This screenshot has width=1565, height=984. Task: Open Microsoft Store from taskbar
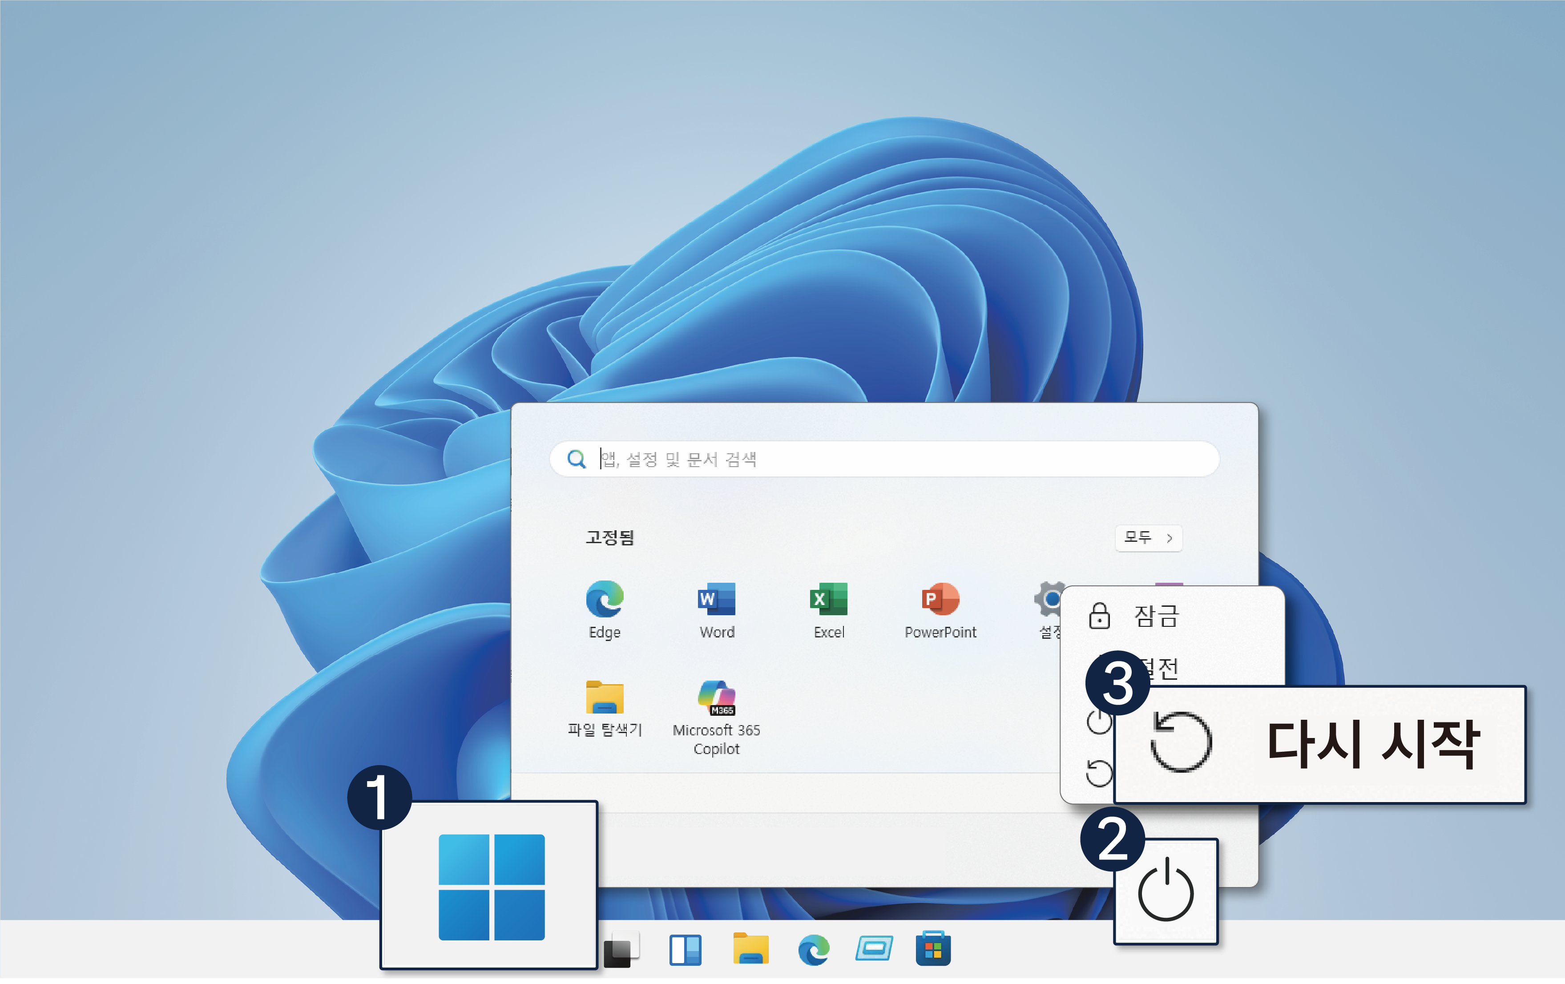932,949
